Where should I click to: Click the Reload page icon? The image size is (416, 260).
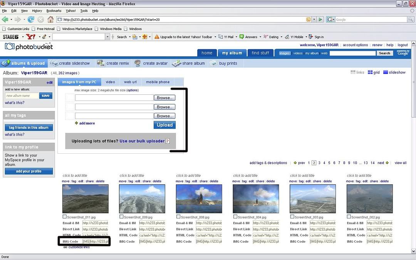31,19
